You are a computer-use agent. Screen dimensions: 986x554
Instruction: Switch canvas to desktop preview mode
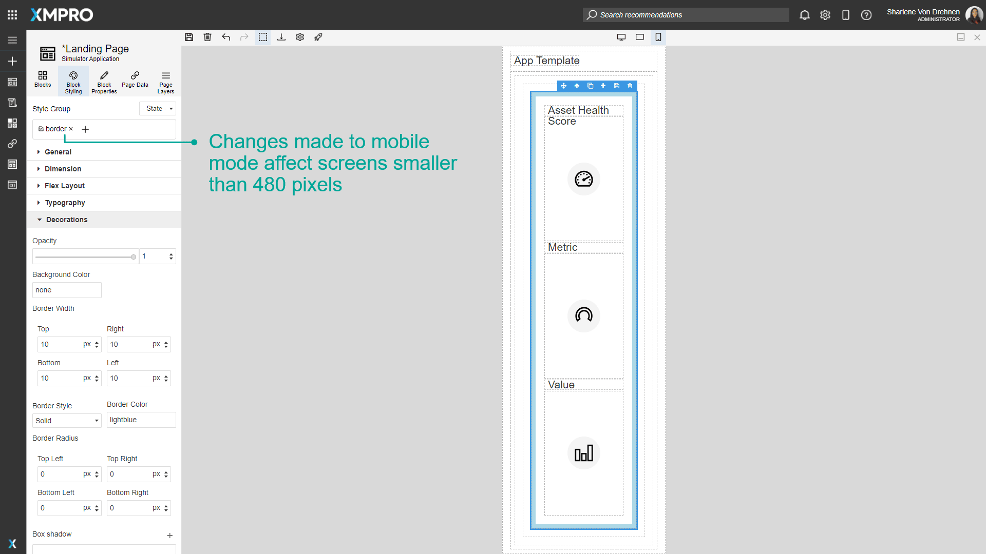pyautogui.click(x=621, y=37)
